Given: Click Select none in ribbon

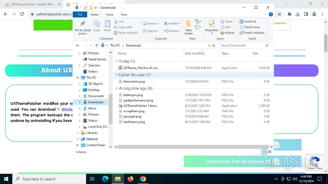Looking at the screenshot, I should [x=250, y=27].
